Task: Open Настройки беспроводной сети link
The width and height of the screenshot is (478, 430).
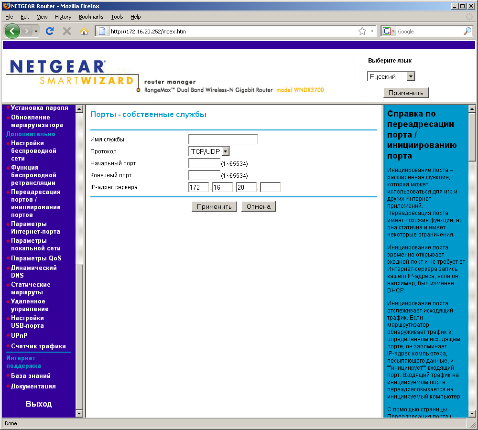Action: (33, 150)
